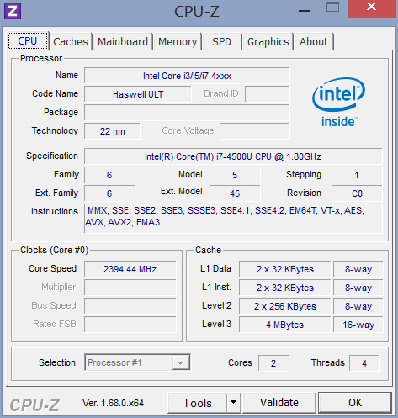Click the Cores value 2

click(x=273, y=363)
